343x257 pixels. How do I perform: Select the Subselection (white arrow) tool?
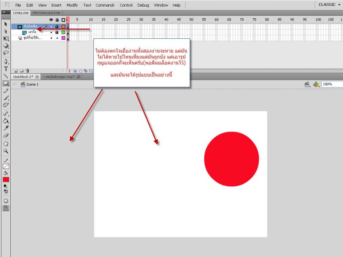tap(6, 31)
